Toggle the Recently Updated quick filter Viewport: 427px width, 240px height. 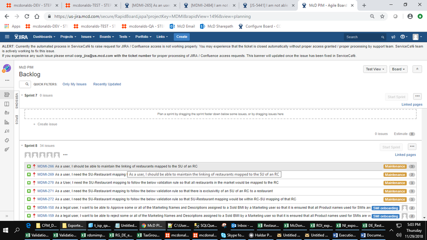[x=107, y=85]
